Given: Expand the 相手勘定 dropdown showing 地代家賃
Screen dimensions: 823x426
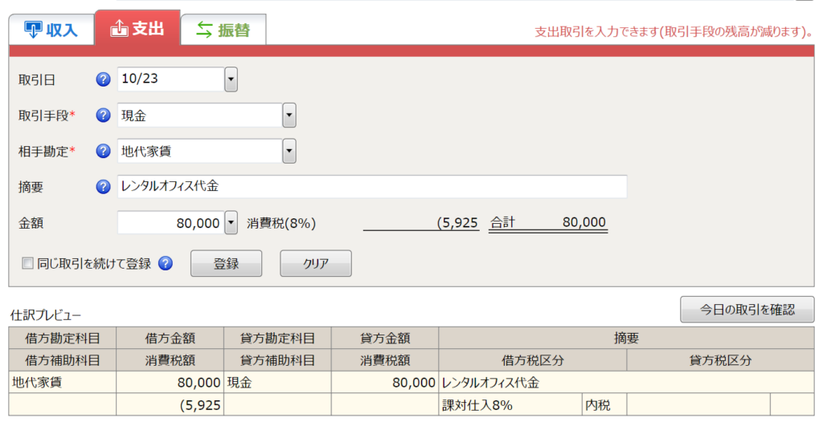Looking at the screenshot, I should (x=289, y=151).
